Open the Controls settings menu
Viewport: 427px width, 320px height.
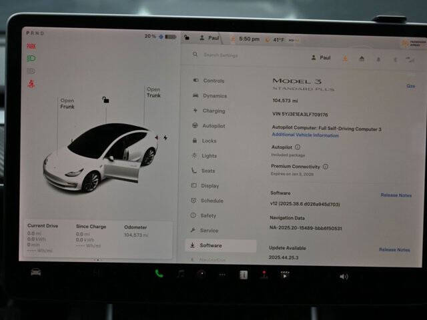click(209, 81)
